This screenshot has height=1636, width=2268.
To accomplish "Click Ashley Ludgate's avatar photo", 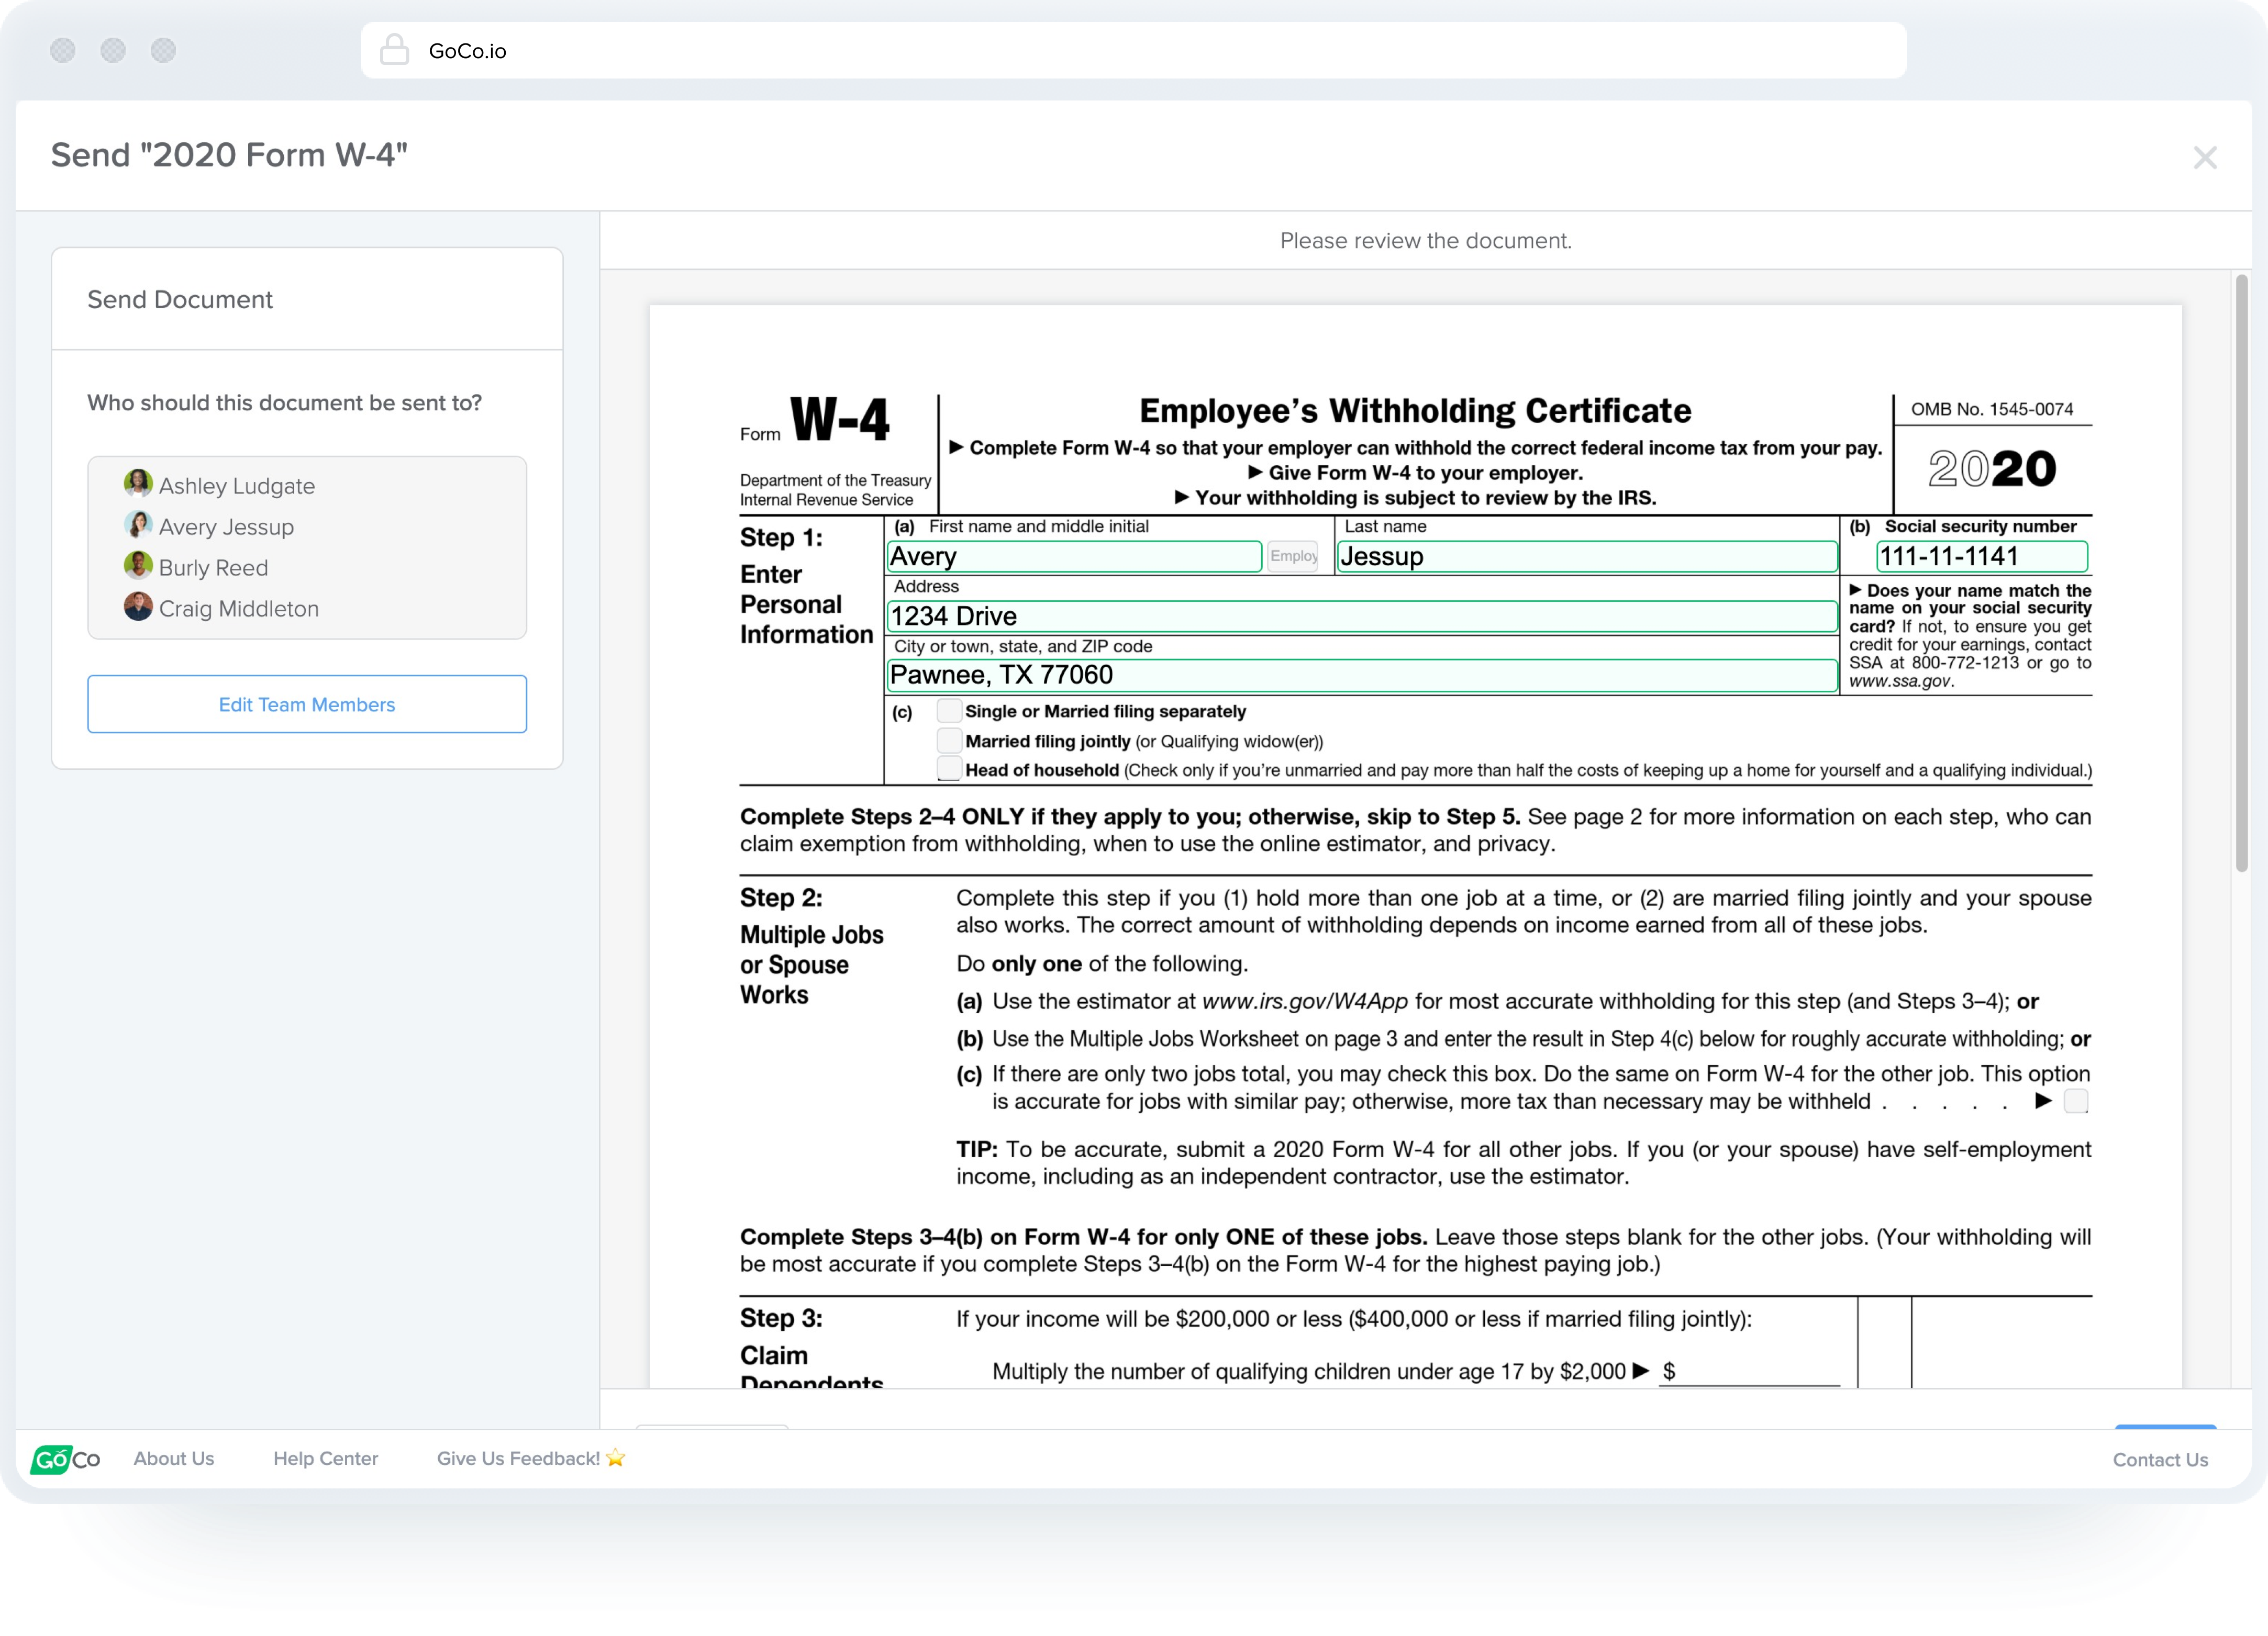I will point(138,485).
